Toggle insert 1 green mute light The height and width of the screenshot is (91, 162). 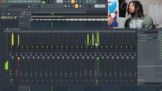pos(17,47)
